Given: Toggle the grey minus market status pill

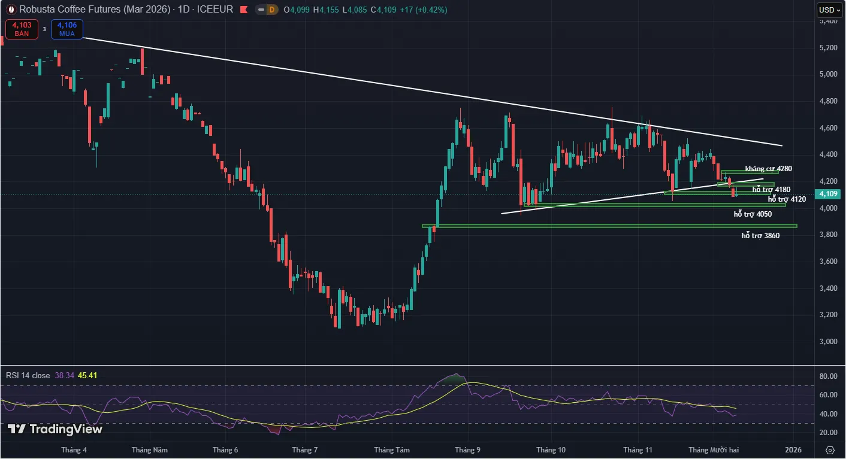Looking at the screenshot, I should (260, 10).
